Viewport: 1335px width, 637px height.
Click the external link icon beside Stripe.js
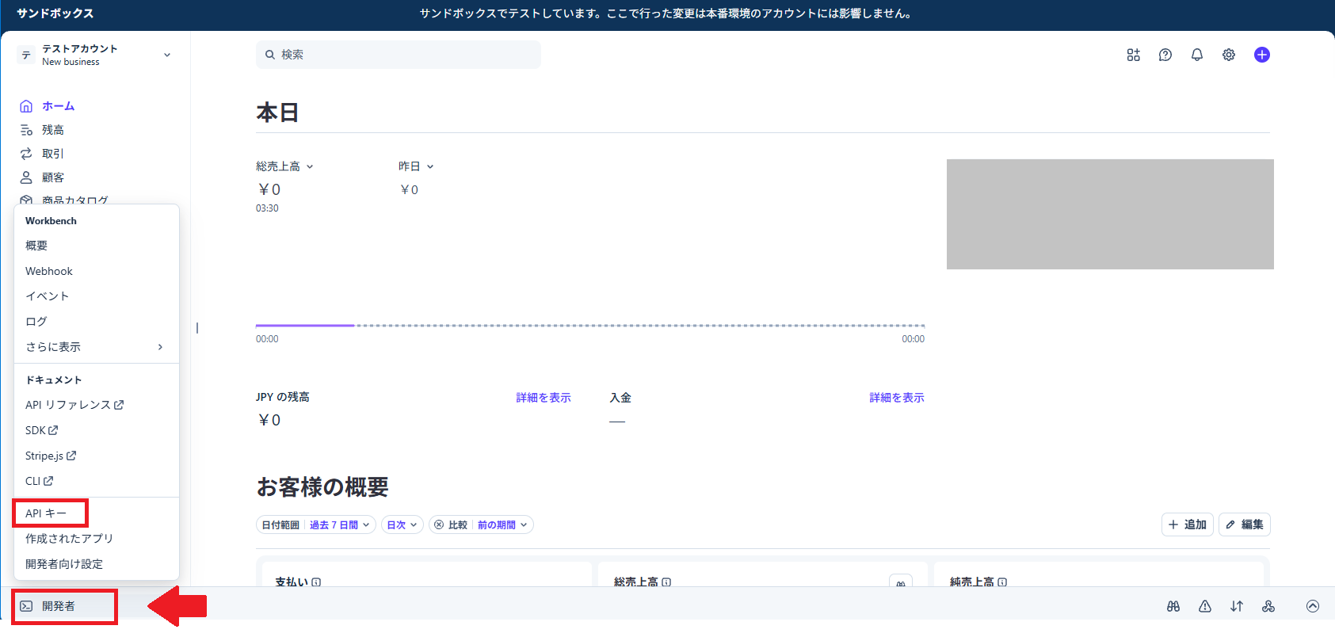click(x=71, y=456)
